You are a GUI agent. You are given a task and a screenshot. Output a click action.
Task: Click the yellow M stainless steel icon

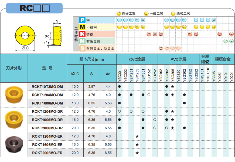83,27
